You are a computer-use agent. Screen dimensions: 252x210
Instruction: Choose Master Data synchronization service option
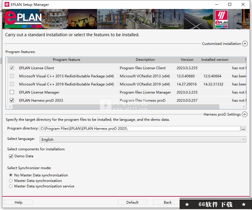(11, 186)
